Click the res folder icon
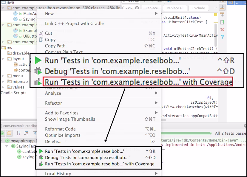Image resolution: width=247 pixels, height=177 pixels. coord(4,47)
